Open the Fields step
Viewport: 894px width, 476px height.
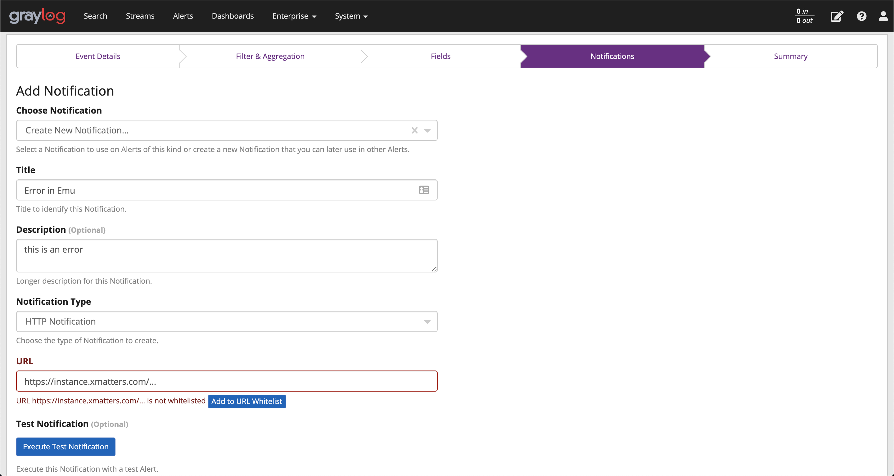(x=440, y=56)
